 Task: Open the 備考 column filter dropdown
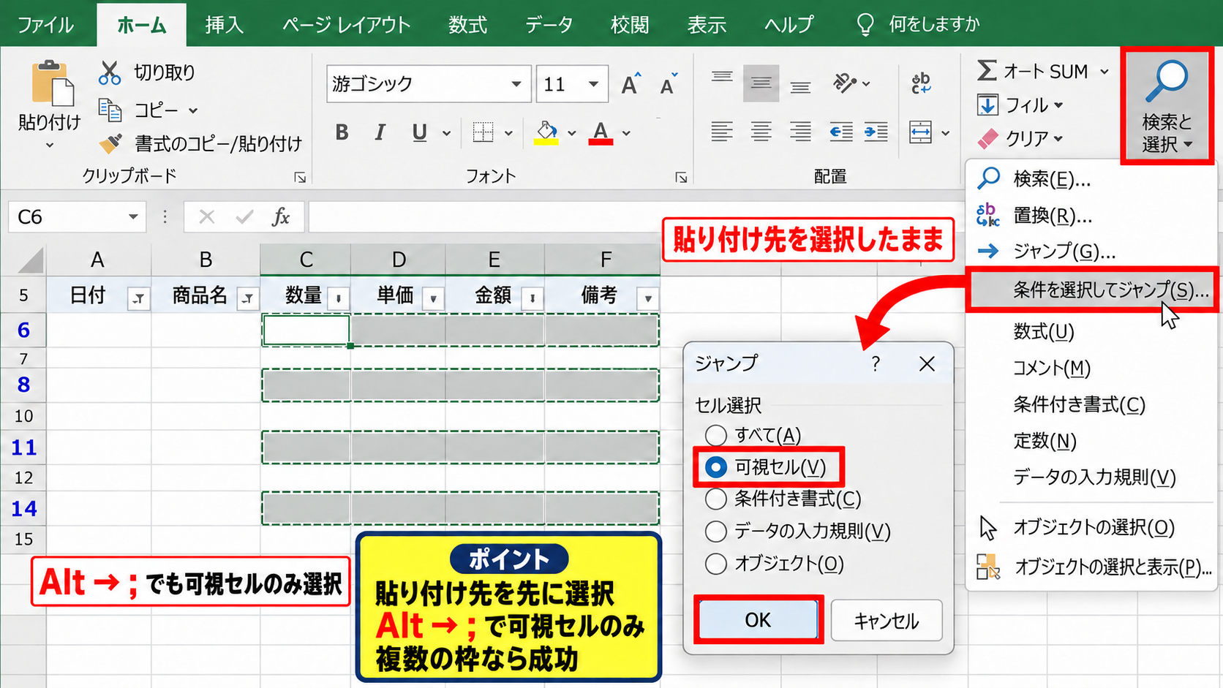[648, 298]
